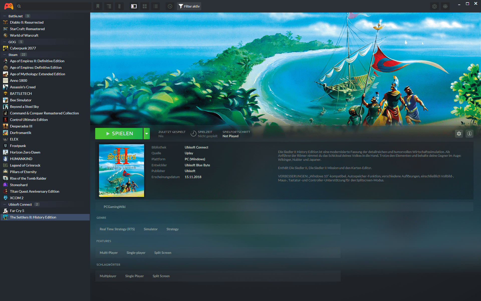Click the Ubisoft Connect library link
This screenshot has width=481, height=301.
click(x=196, y=147)
